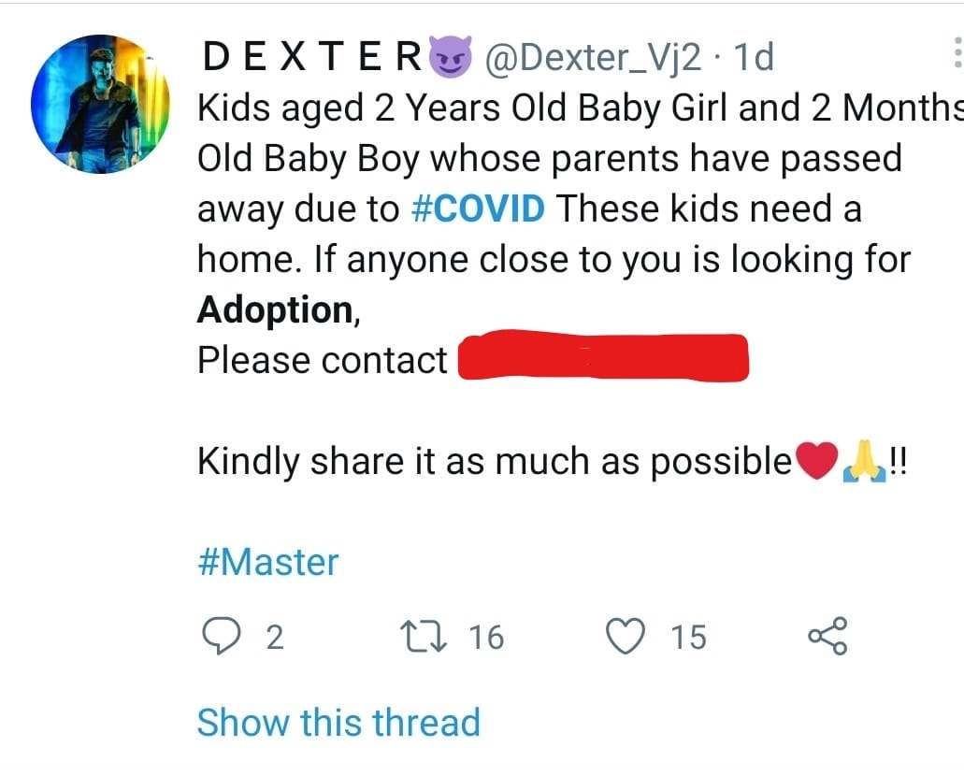Click the like count 15
964x776 pixels.
[688, 638]
